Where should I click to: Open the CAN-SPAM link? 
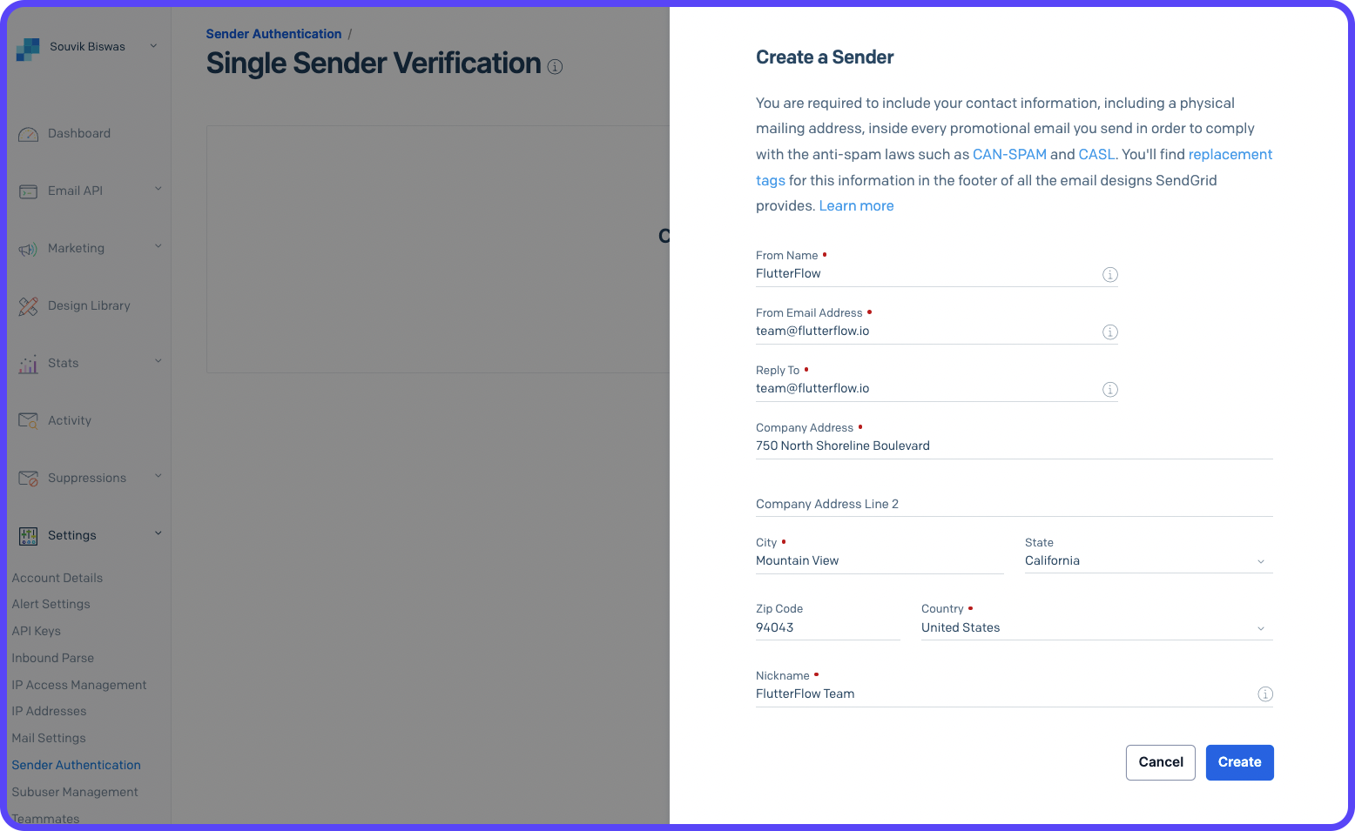pyautogui.click(x=1010, y=154)
